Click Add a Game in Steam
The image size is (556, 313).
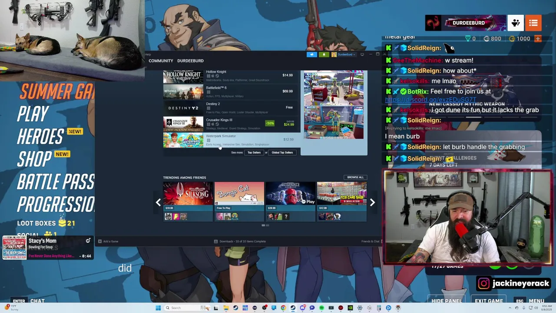(x=108, y=241)
